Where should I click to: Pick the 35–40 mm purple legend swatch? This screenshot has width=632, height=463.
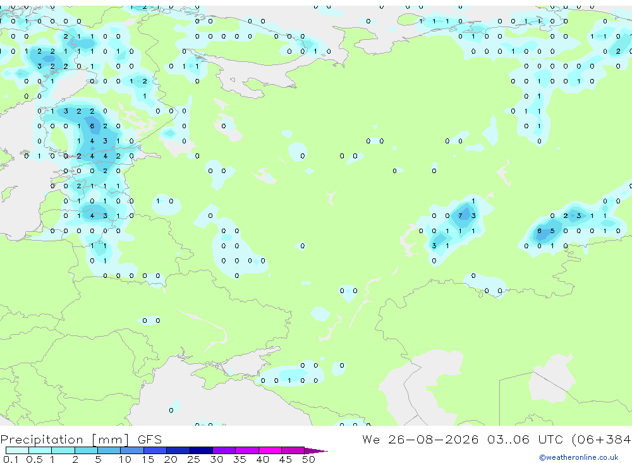point(247,450)
